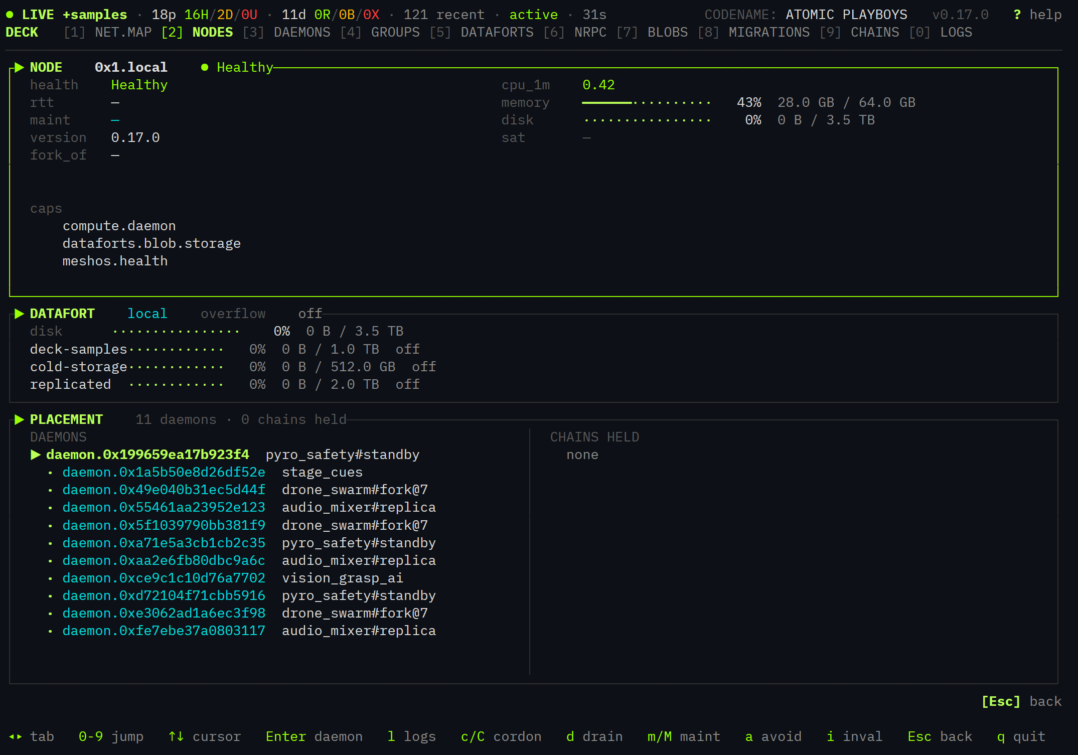This screenshot has height=755, width=1078.
Task: Switch to GROUPS tab
Action: click(380, 32)
